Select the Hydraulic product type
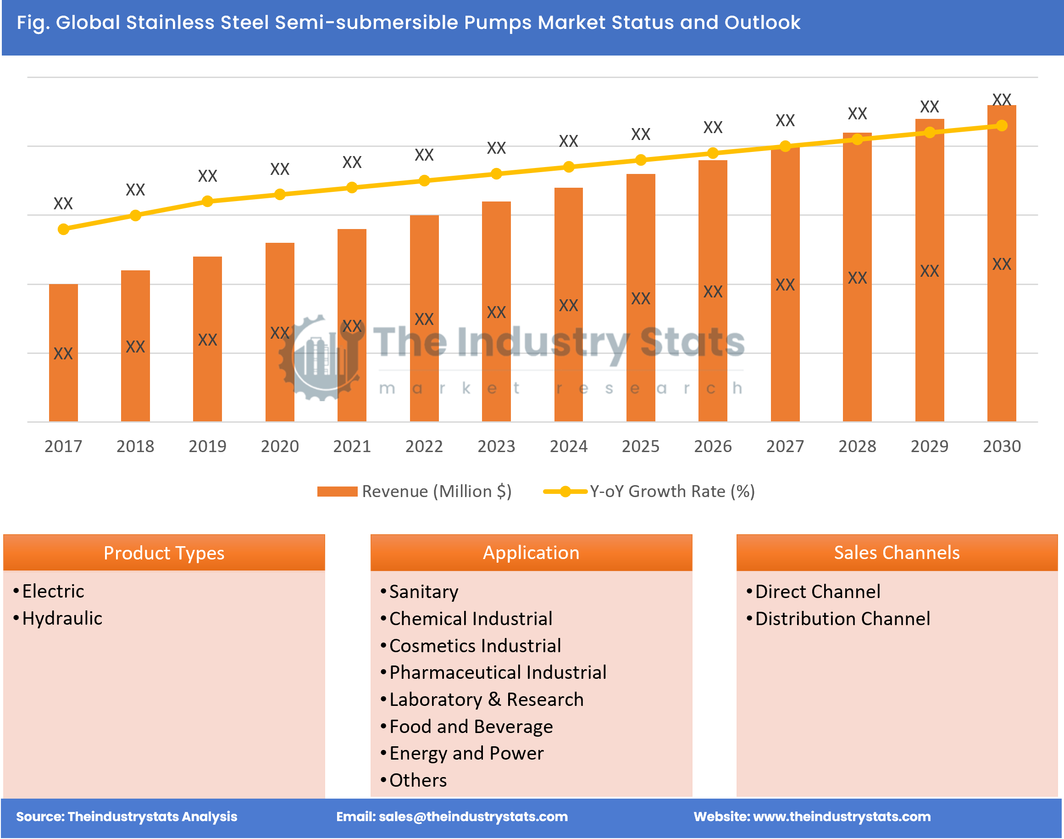 pyautogui.click(x=62, y=618)
